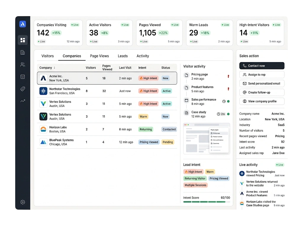Click the Acme Inc. company logo
The image size is (303, 226).
pyautogui.click(x=43, y=78)
